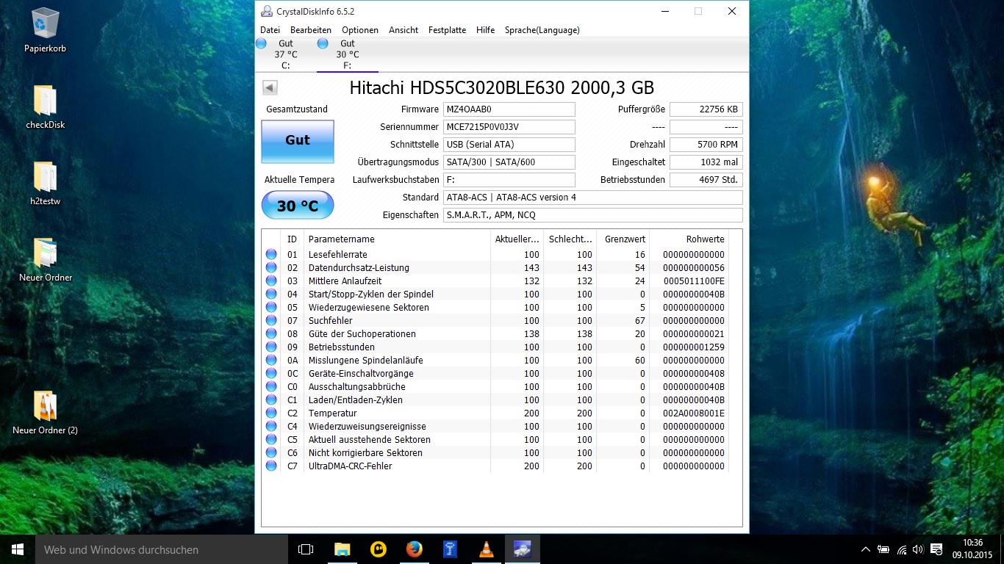Click the Gut health status button
The width and height of the screenshot is (1004, 564).
point(298,140)
